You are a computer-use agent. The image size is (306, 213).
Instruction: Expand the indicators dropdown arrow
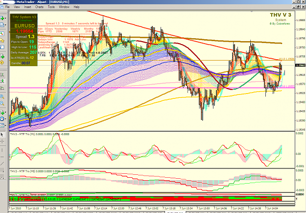5,113
